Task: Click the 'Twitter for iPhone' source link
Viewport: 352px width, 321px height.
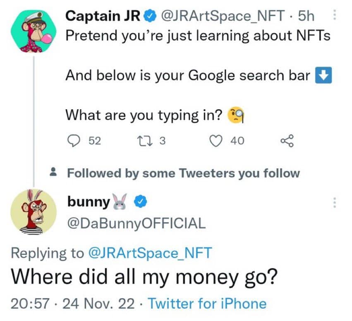Action: click(207, 304)
